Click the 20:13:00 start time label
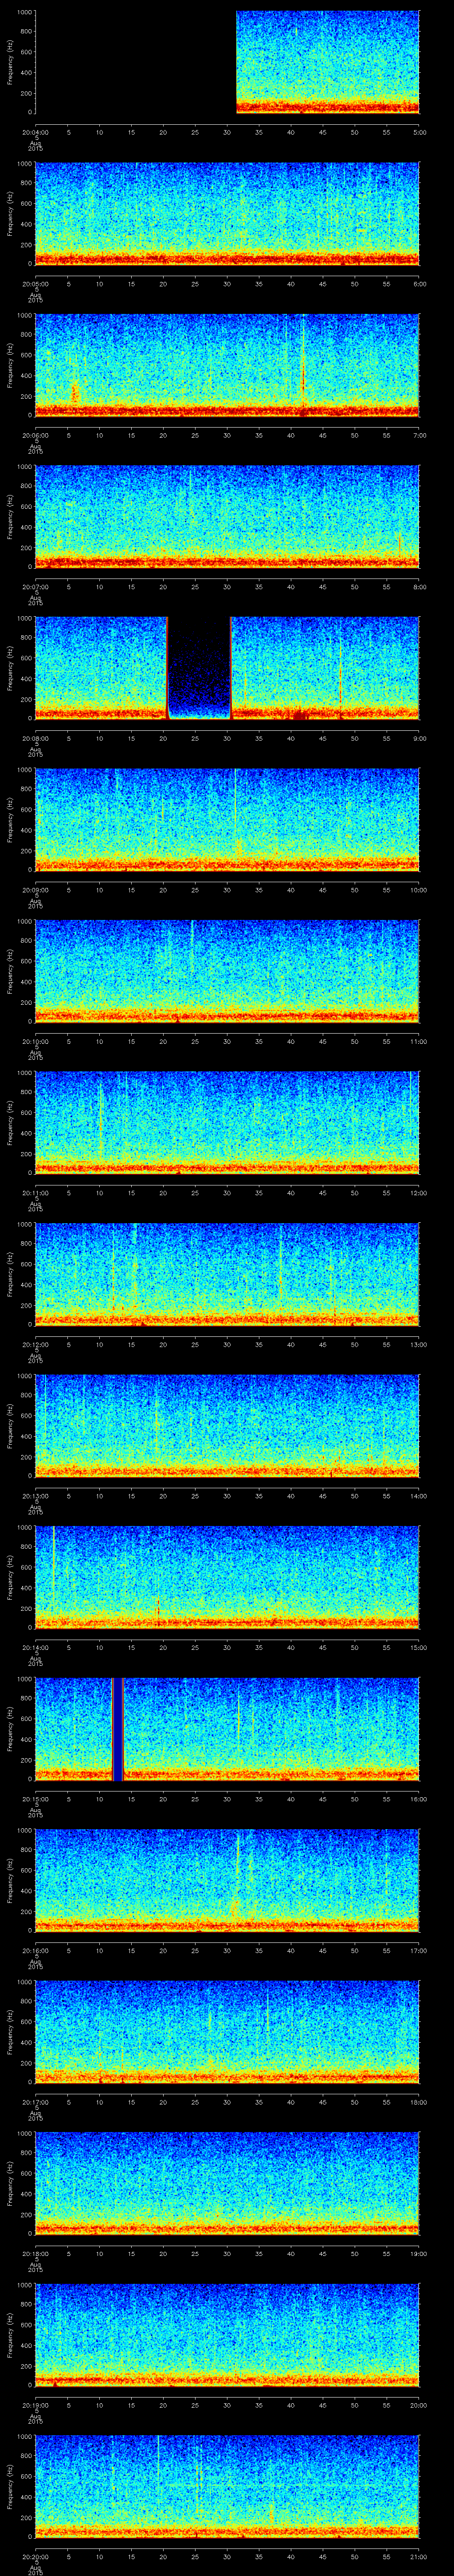This screenshot has height=2576, width=454. point(35,1495)
